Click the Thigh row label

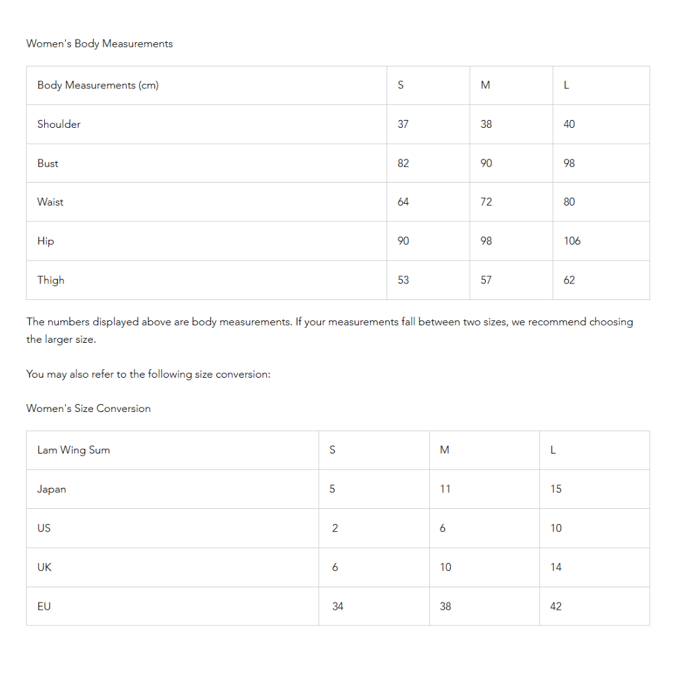tap(51, 280)
